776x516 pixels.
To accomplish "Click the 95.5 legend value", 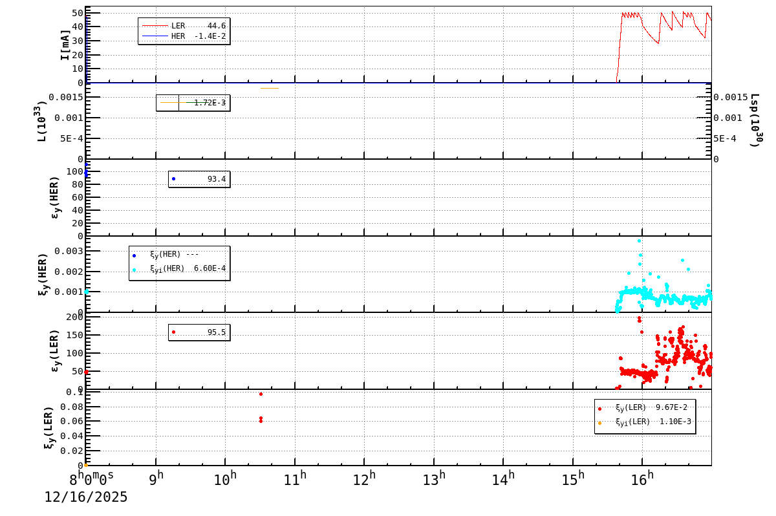I will (x=216, y=332).
